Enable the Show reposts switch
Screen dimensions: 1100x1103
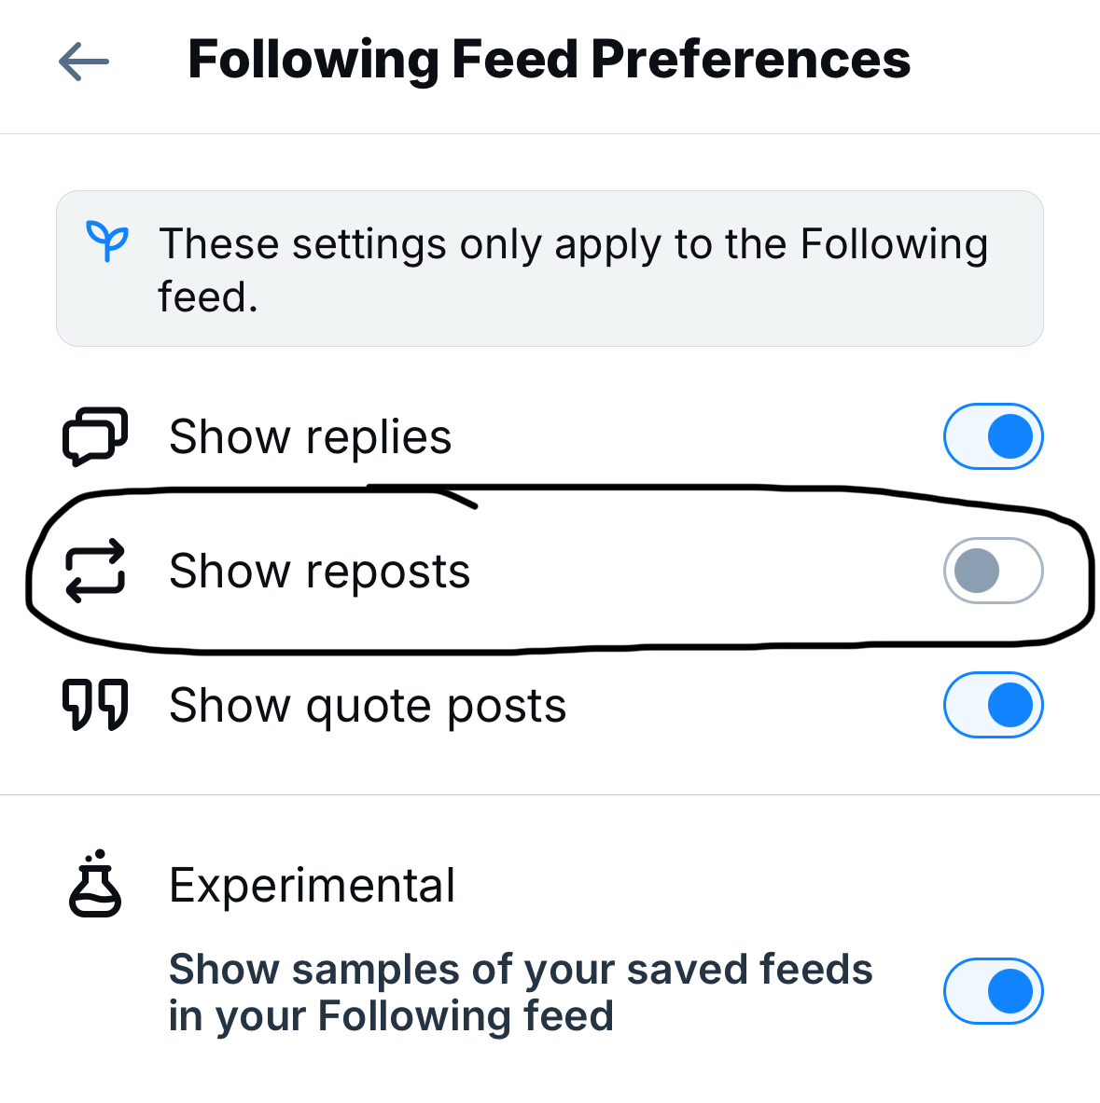[x=993, y=570]
